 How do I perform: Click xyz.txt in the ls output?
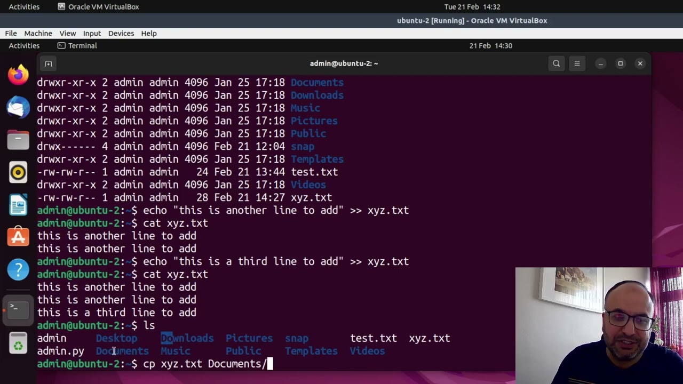click(430, 339)
